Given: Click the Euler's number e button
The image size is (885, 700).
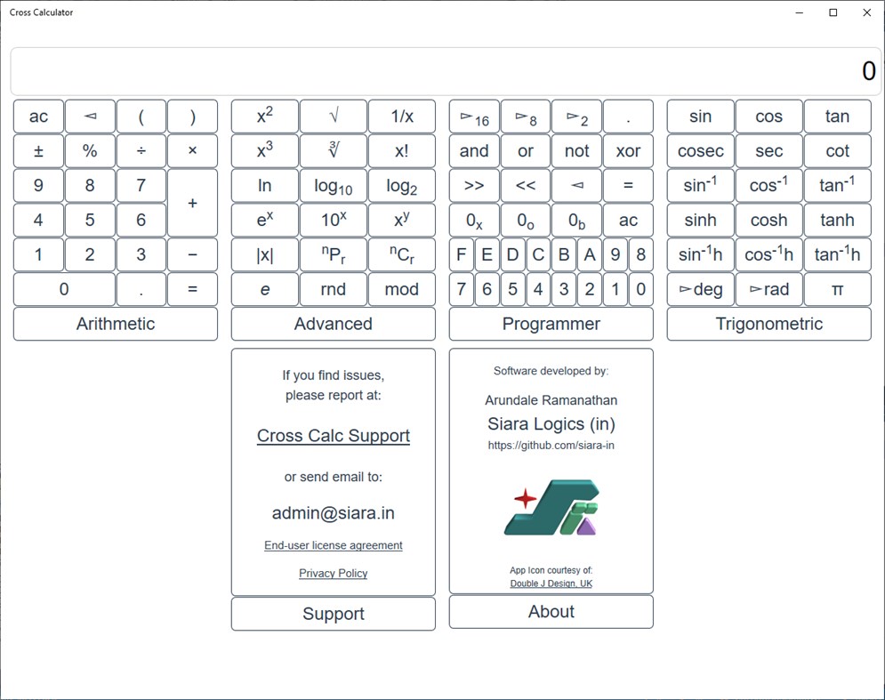Looking at the screenshot, I should [x=264, y=288].
